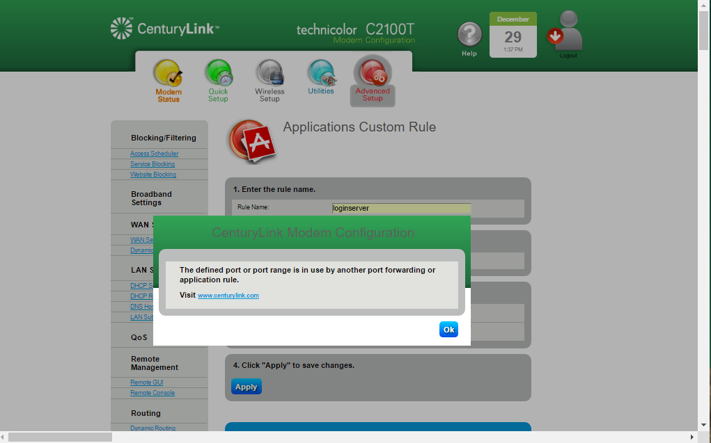
Task: Visit the www.centurylink.com link in dialog
Action: click(x=228, y=296)
